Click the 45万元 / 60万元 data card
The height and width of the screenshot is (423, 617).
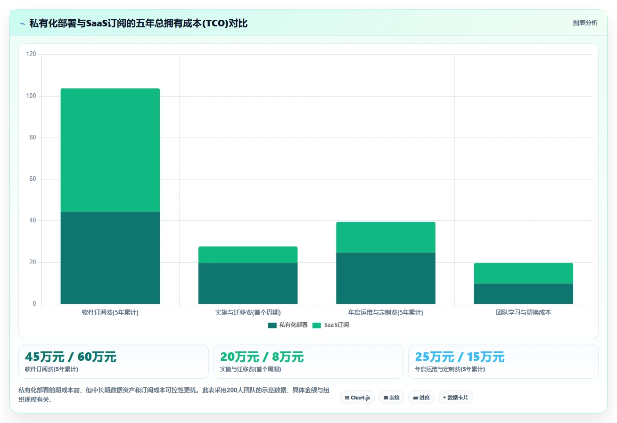click(x=113, y=361)
